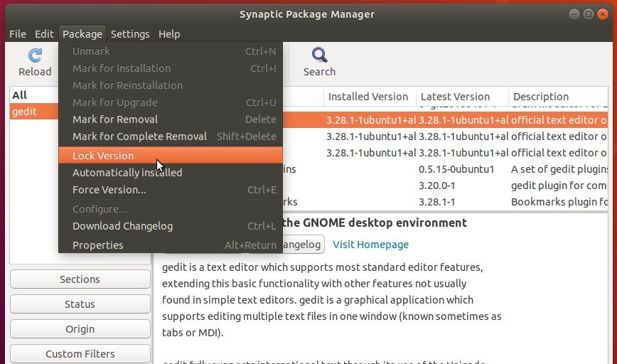Image resolution: width=617 pixels, height=364 pixels.
Task: Select row with version 0.5.15-0ubuntu1
Action: pyautogui.click(x=445, y=169)
